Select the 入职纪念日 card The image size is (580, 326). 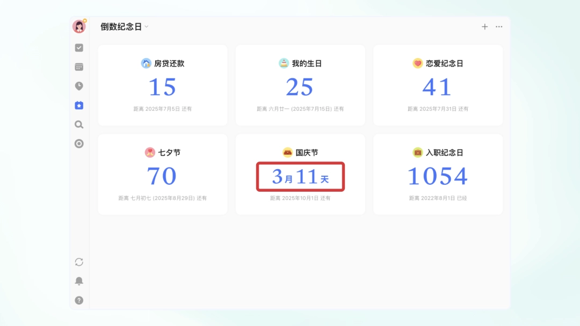[438, 174]
